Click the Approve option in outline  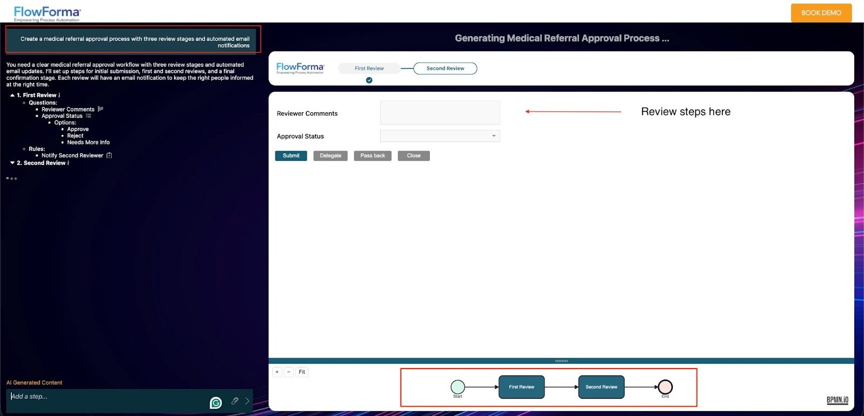click(x=78, y=129)
